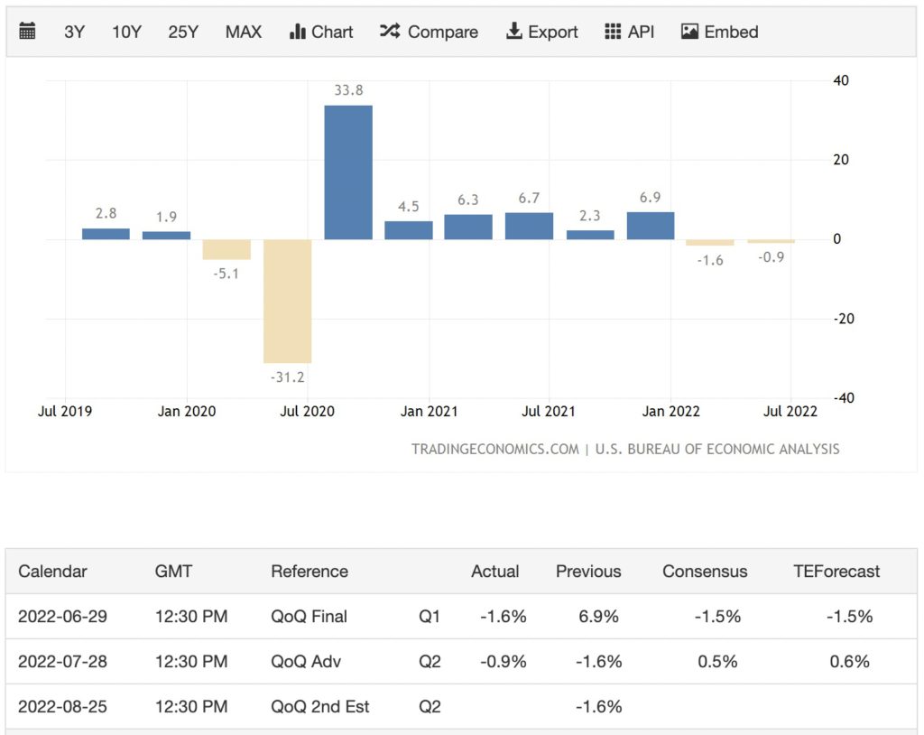924x735 pixels.
Task: Click the -31.2 negative beige bar
Action: coord(287,301)
